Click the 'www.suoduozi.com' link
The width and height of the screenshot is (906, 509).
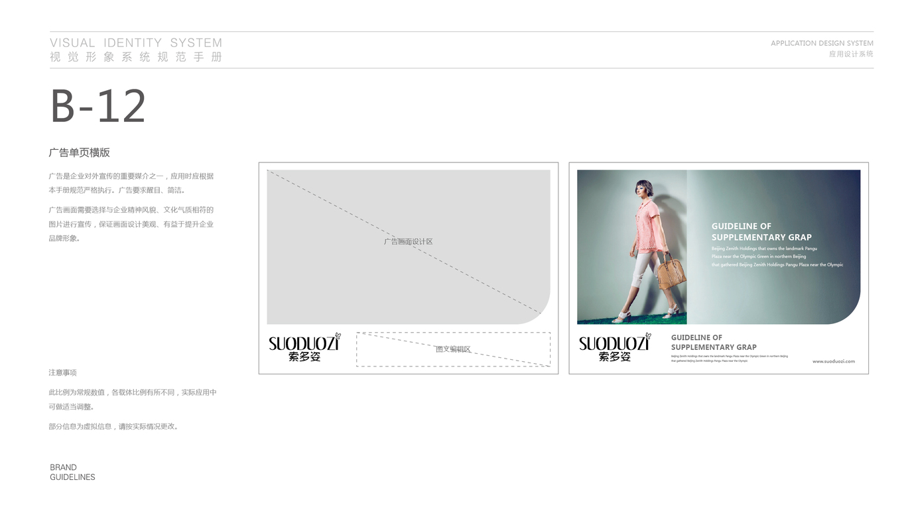point(834,361)
